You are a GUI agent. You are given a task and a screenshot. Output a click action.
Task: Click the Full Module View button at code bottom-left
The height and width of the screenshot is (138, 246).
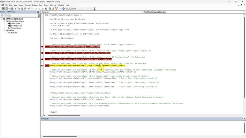coord(45,115)
